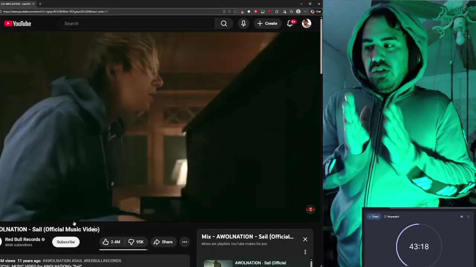
Task: Open the Copilot Chat button
Action: [x=316, y=11]
